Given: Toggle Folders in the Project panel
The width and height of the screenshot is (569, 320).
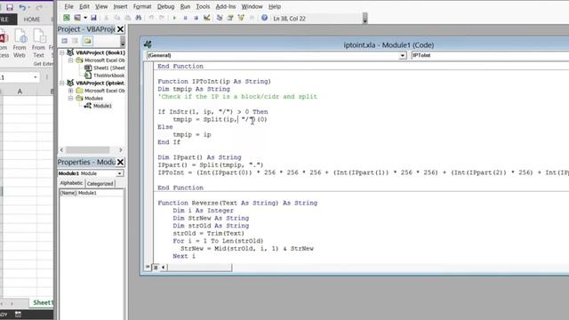Looking at the screenshot, I should (88, 41).
